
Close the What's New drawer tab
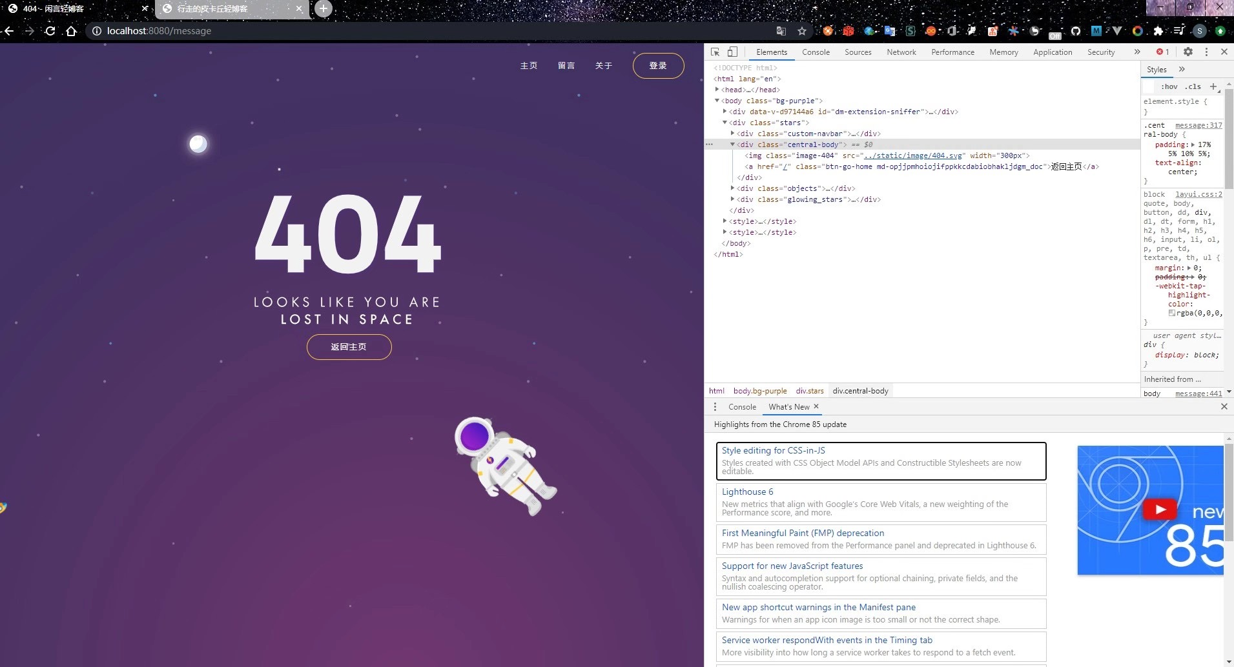tap(816, 406)
